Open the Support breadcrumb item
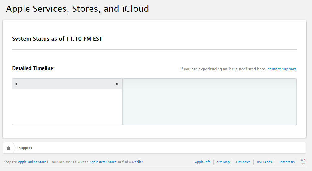Image resolution: width=312 pixels, height=171 pixels. (25, 148)
